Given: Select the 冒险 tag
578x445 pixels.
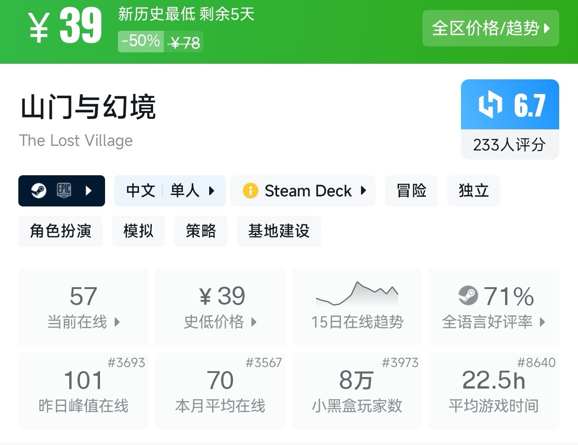Looking at the screenshot, I should coord(411,191).
